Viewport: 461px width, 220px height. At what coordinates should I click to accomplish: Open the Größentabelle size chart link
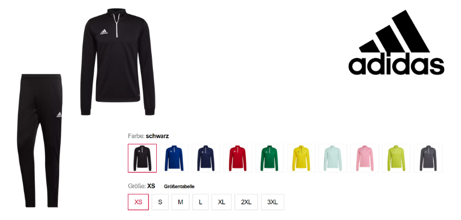(179, 186)
